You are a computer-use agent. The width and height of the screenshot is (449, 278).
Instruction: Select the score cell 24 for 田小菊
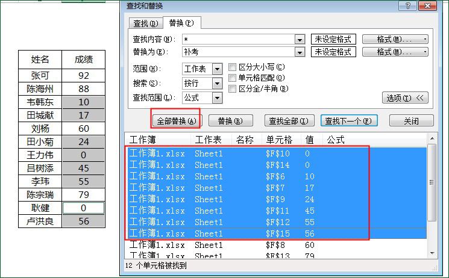click(84, 142)
